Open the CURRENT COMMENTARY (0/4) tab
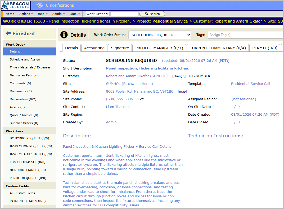 tap(218, 48)
